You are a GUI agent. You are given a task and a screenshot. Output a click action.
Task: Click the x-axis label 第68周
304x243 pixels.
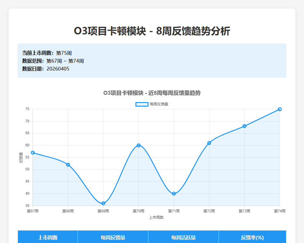click(68, 211)
